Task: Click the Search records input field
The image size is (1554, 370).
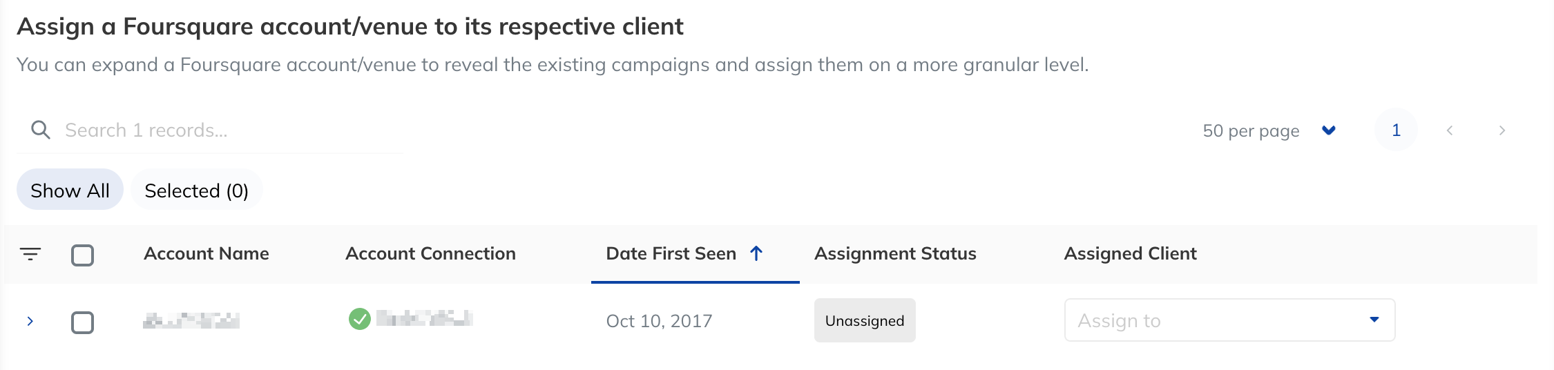Action: click(210, 130)
